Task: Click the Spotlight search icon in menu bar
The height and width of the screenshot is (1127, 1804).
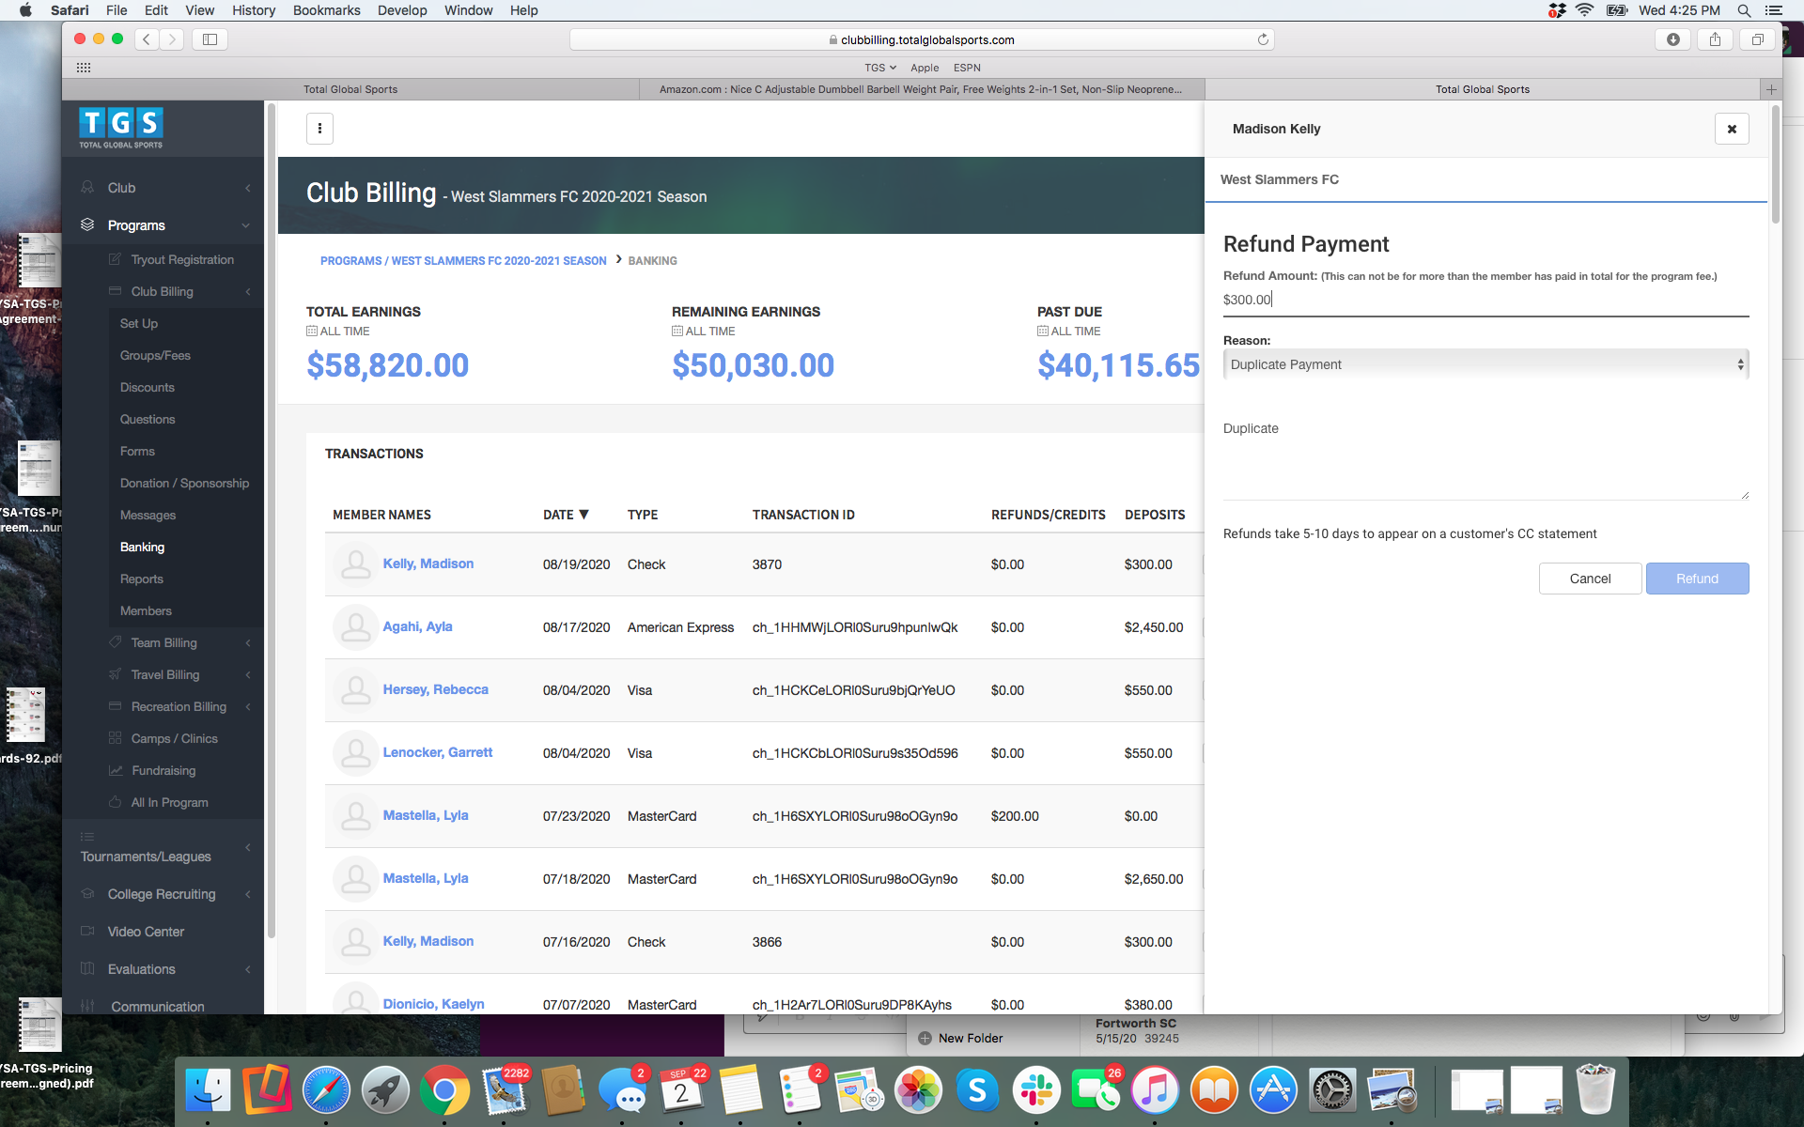Action: click(1744, 10)
